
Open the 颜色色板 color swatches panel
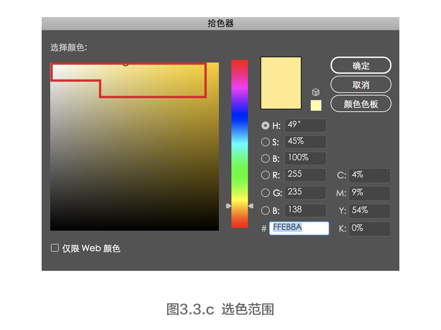click(361, 104)
